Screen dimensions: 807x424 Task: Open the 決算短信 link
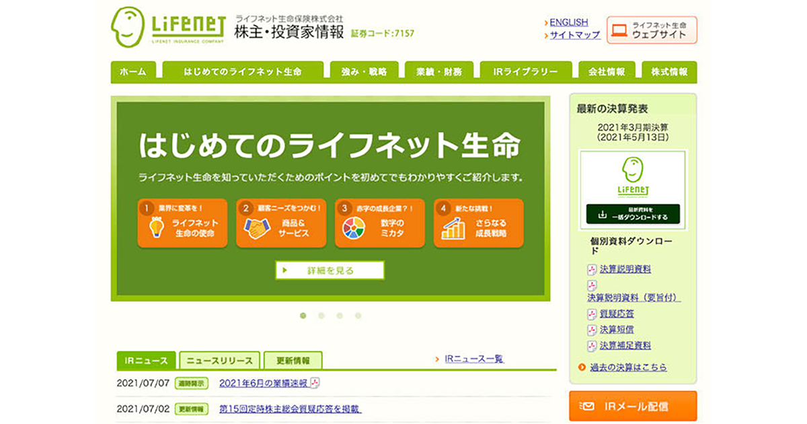(617, 330)
